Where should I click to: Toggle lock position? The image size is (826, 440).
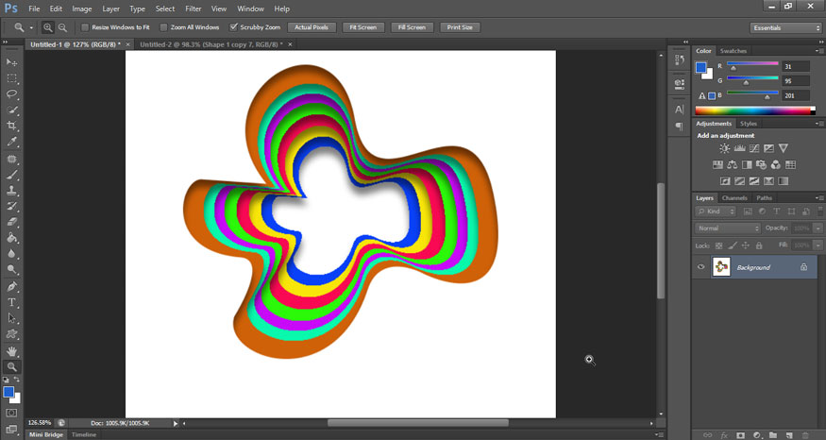(746, 245)
